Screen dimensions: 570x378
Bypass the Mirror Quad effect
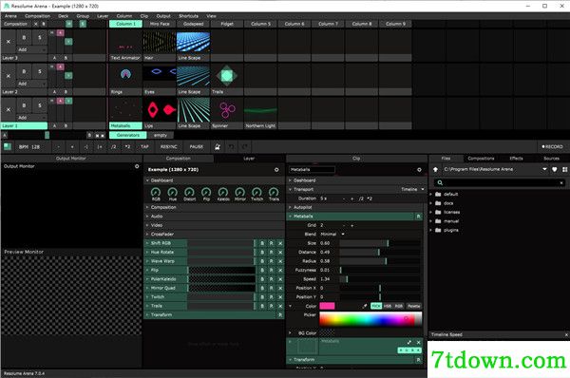[262, 288]
